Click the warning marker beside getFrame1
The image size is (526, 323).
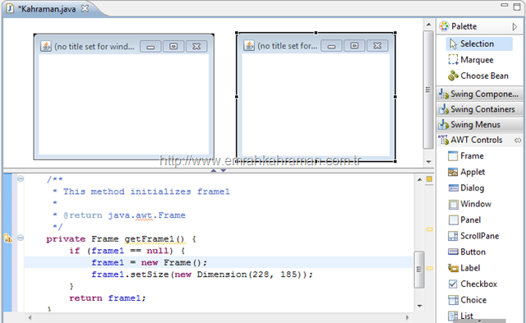(x=7, y=238)
